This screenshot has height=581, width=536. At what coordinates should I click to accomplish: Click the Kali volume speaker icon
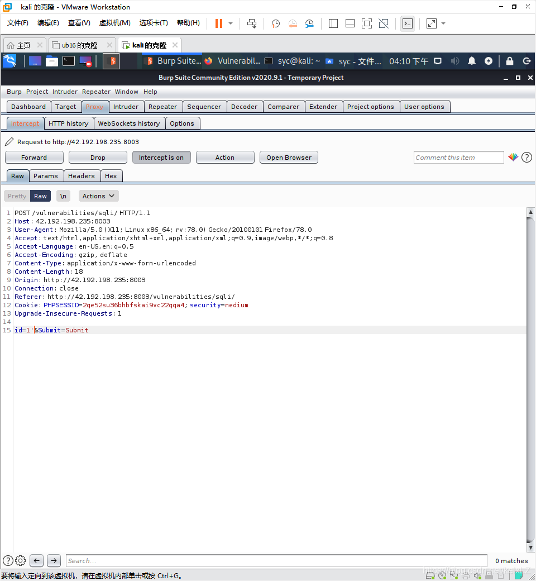click(x=455, y=61)
